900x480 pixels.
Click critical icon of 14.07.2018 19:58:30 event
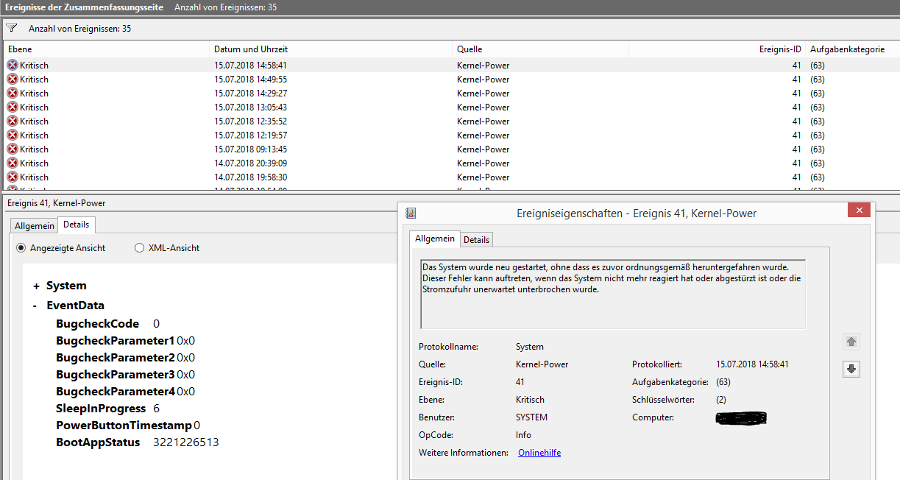click(13, 177)
